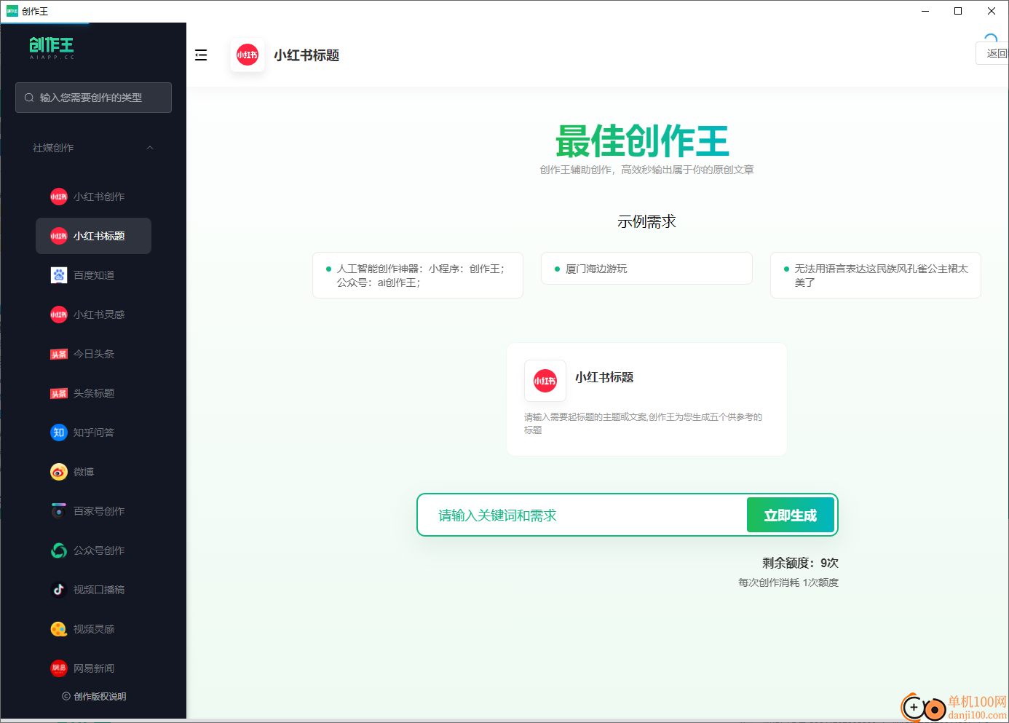1009x723 pixels.
Task: Toggle sidebar with the hamburger menu icon
Action: (201, 55)
